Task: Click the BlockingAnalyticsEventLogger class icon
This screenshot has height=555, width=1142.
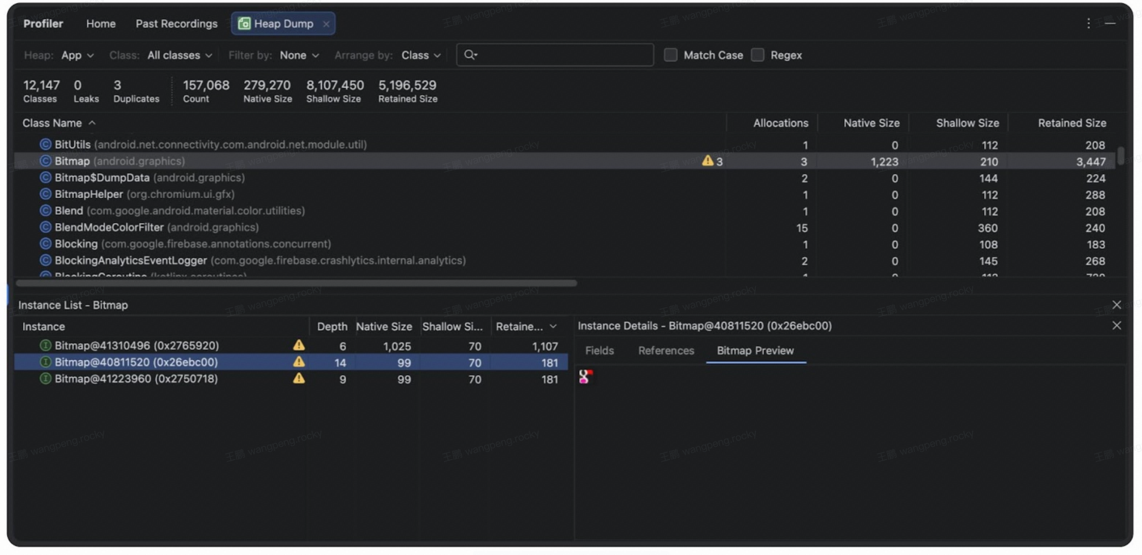Action: click(x=45, y=260)
